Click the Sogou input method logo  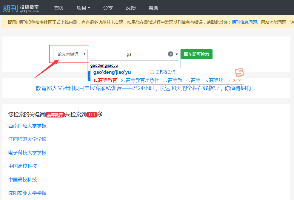(239, 72)
